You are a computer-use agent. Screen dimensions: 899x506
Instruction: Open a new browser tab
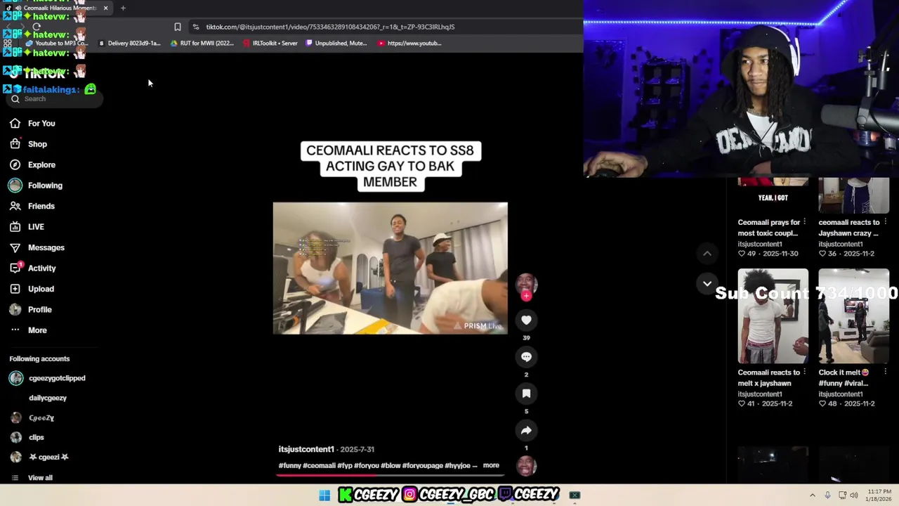(x=123, y=8)
